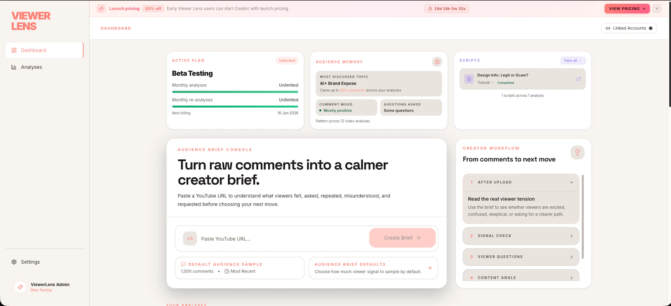Click the Linked Accounts chain icon
The image size is (671, 306).
pyautogui.click(x=608, y=28)
